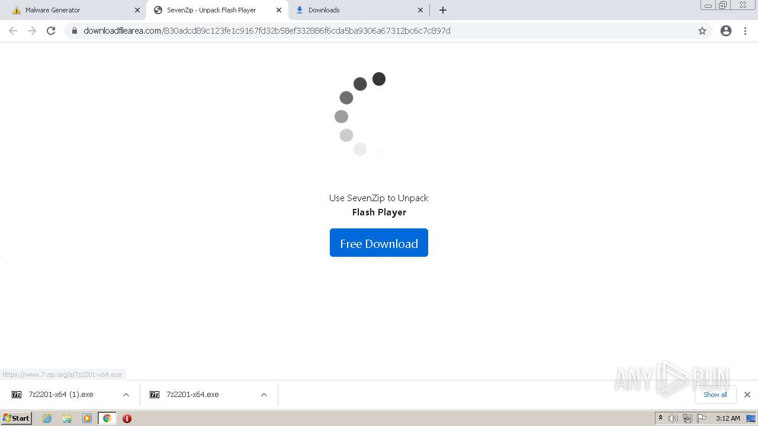Screen dimensions: 758x426
Task: Expand options for 7z2201-x64.exe download
Action: pos(264,395)
